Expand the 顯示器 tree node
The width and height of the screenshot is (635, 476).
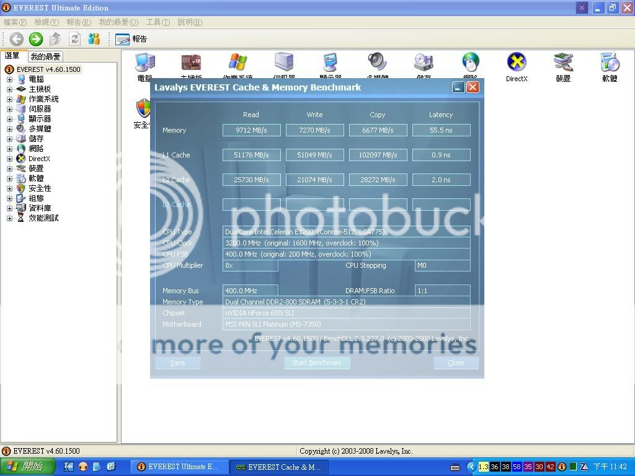click(x=10, y=119)
